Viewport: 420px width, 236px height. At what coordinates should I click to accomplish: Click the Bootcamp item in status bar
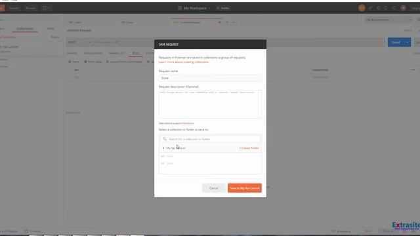point(341,231)
